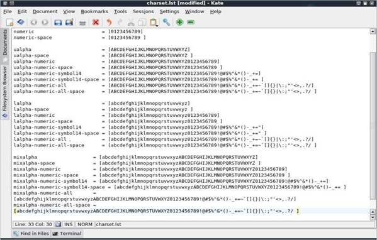
Task: Show the Terminal panel
Action: [67, 233]
